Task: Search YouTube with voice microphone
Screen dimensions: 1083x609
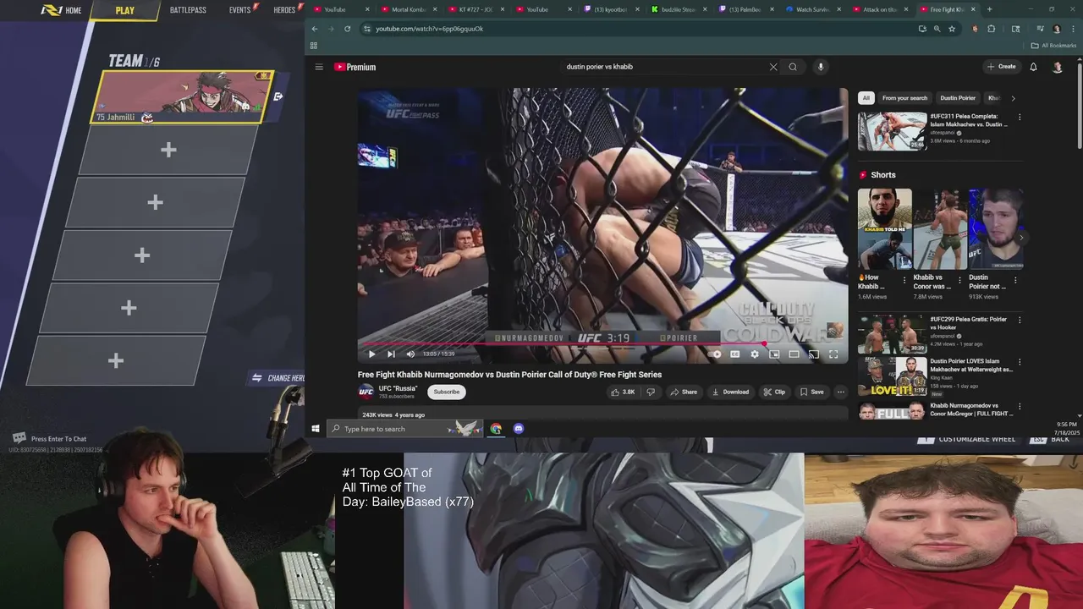Action: click(820, 67)
